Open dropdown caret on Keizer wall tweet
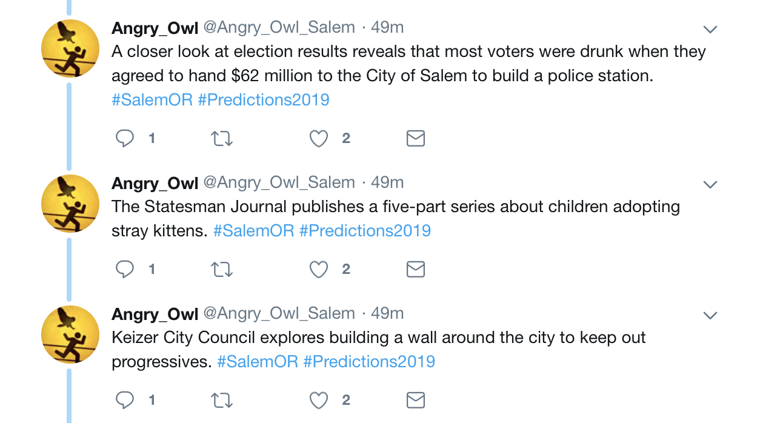Screen dimensions: 760x423 710,315
